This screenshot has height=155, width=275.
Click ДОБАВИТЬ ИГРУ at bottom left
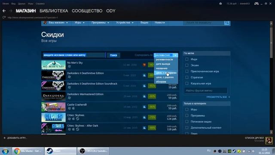17,138
